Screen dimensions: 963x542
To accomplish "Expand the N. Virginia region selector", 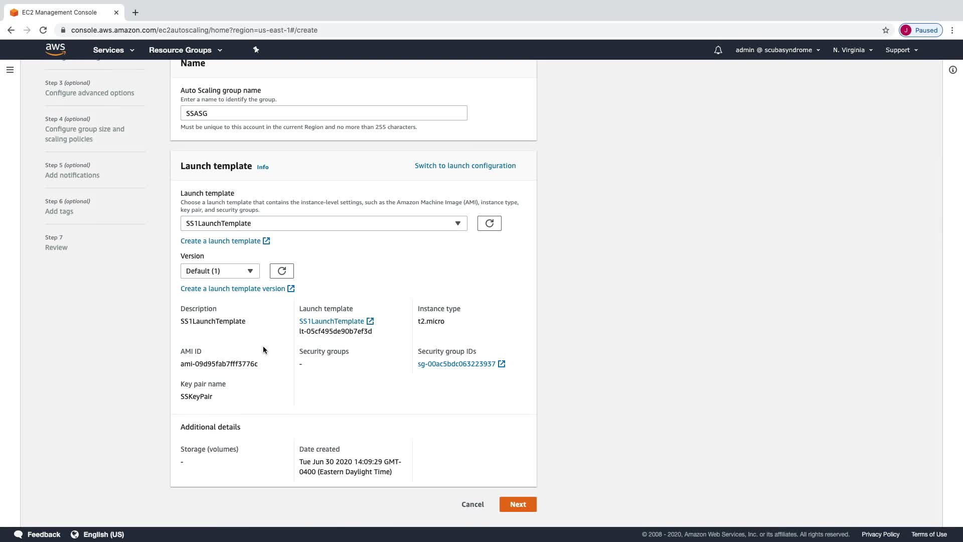I will [x=853, y=50].
